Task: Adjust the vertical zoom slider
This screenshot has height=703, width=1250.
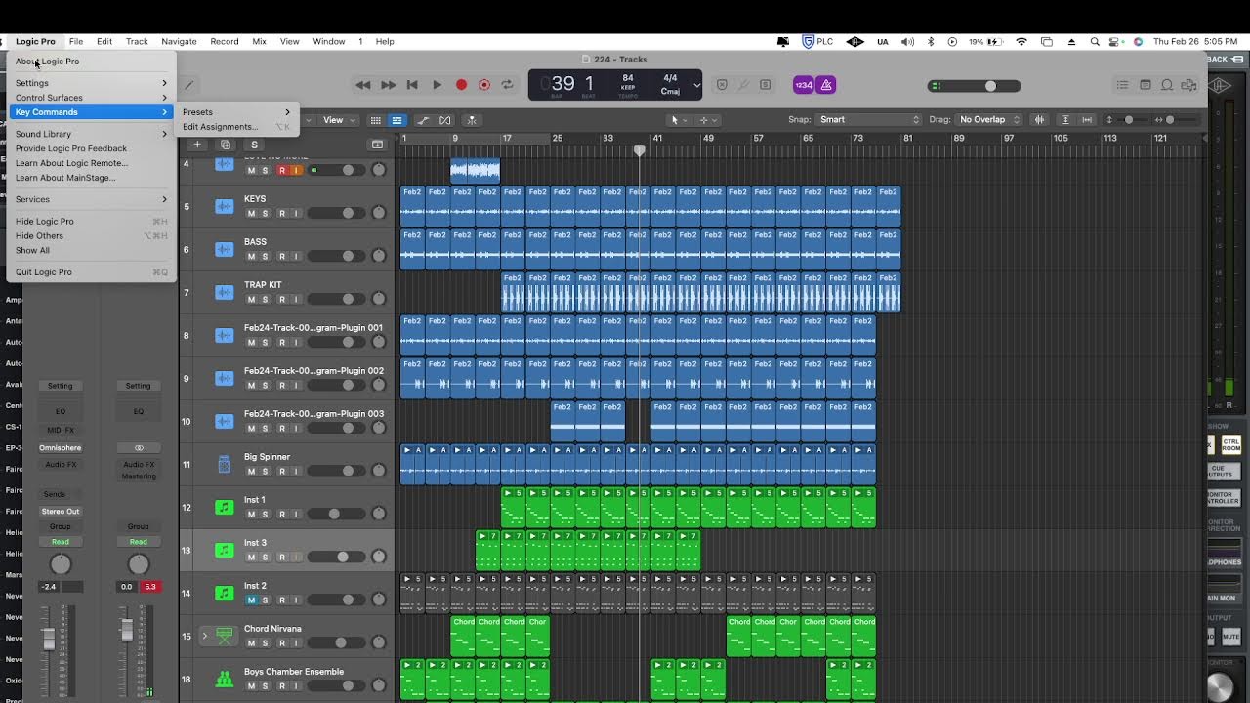Action: pos(1131,120)
